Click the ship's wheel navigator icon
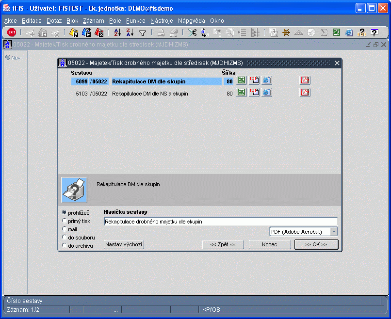The image size is (391, 319). click(x=286, y=32)
